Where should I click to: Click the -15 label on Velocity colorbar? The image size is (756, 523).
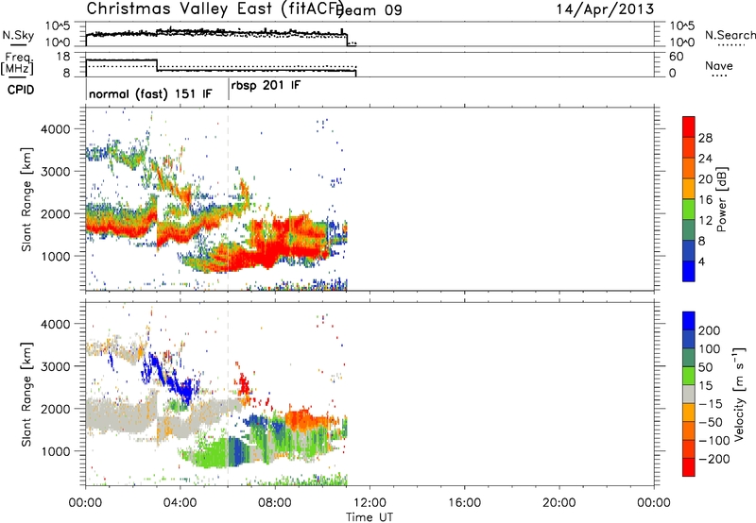711,404
